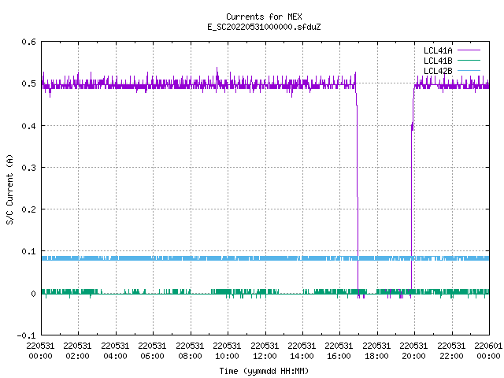Viewport: 504px width, 378px height.
Task: Click the LCL41A legend label
Action: pyautogui.click(x=438, y=50)
